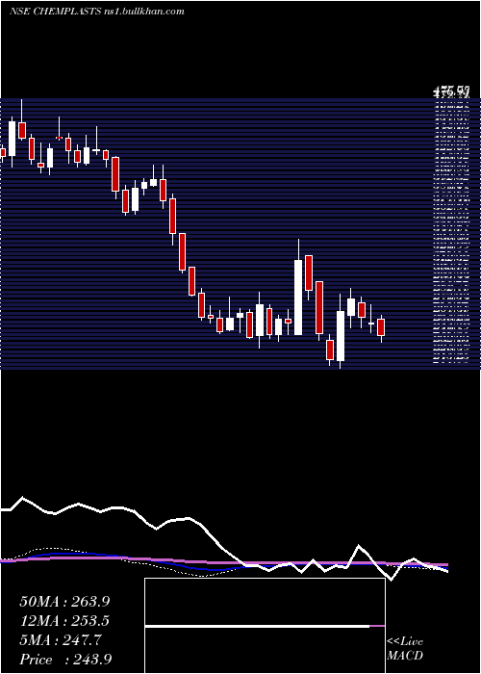Click the 5MA : 247.7 value
Screen dimensions: 481x674
point(61,640)
